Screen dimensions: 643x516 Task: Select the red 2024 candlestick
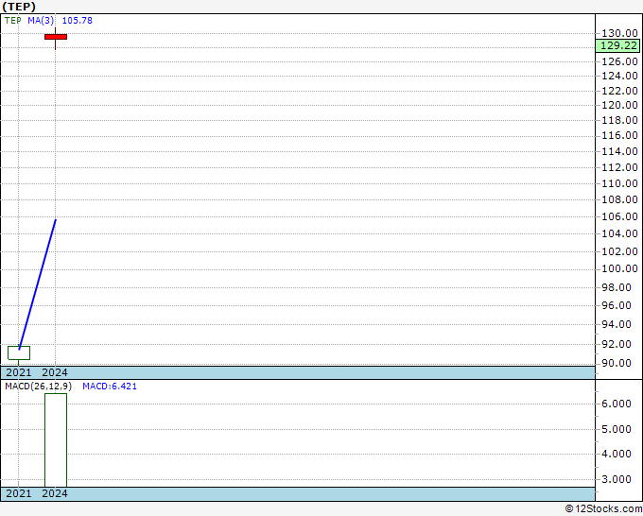[x=56, y=37]
